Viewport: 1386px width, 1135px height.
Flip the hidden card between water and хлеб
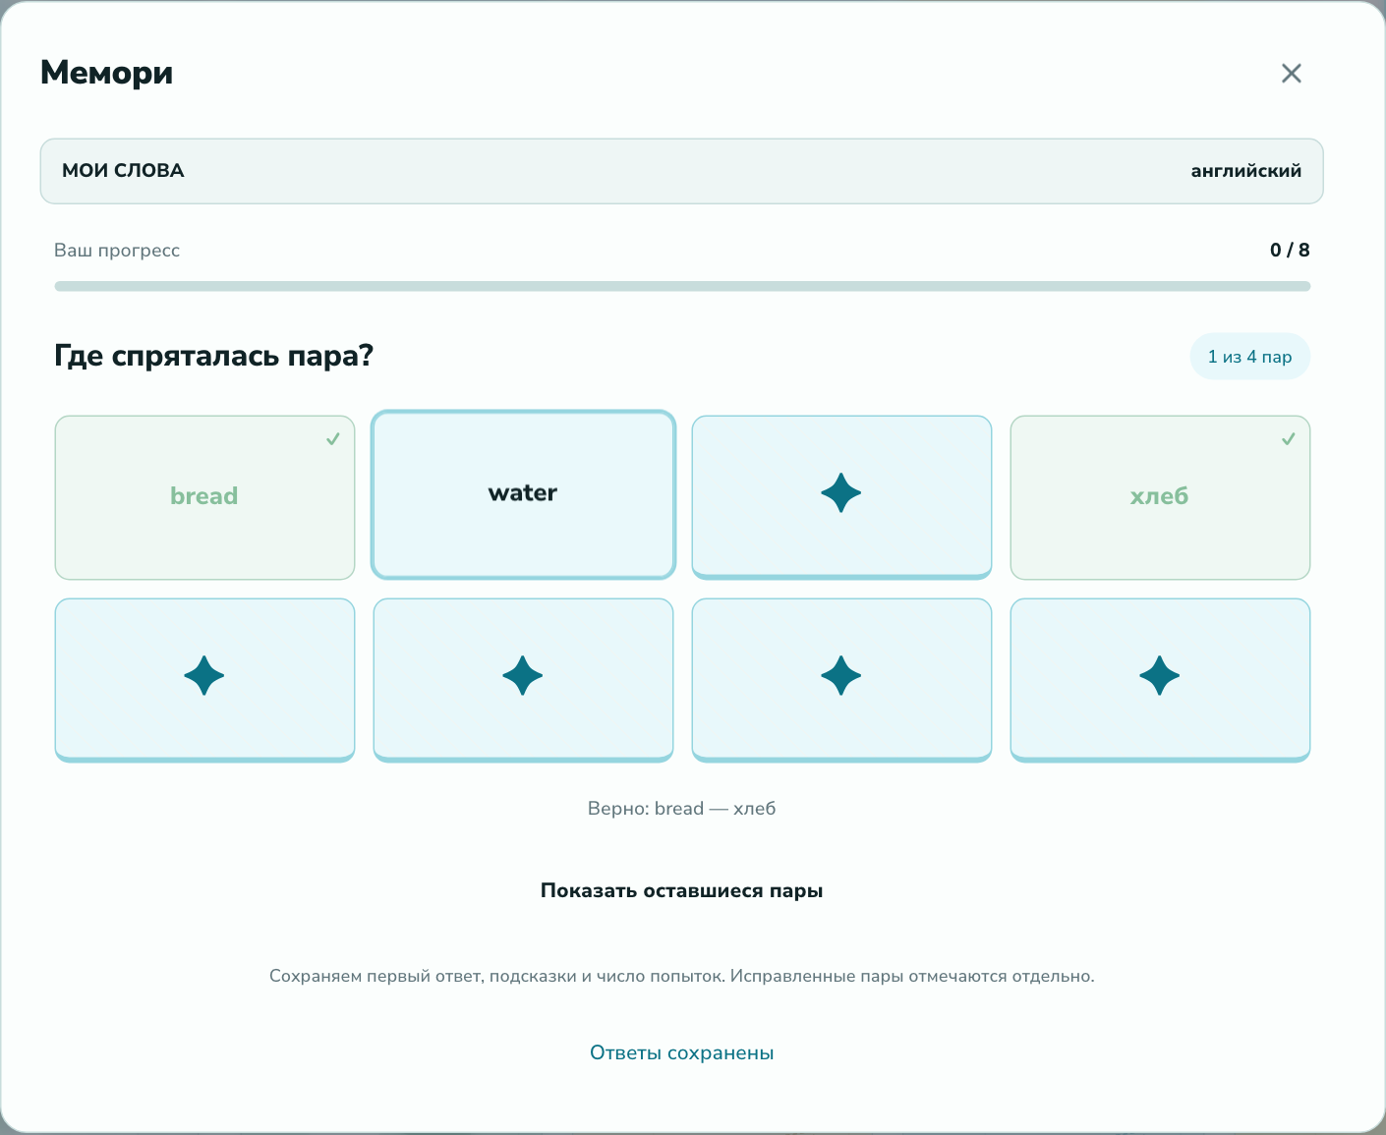(841, 497)
